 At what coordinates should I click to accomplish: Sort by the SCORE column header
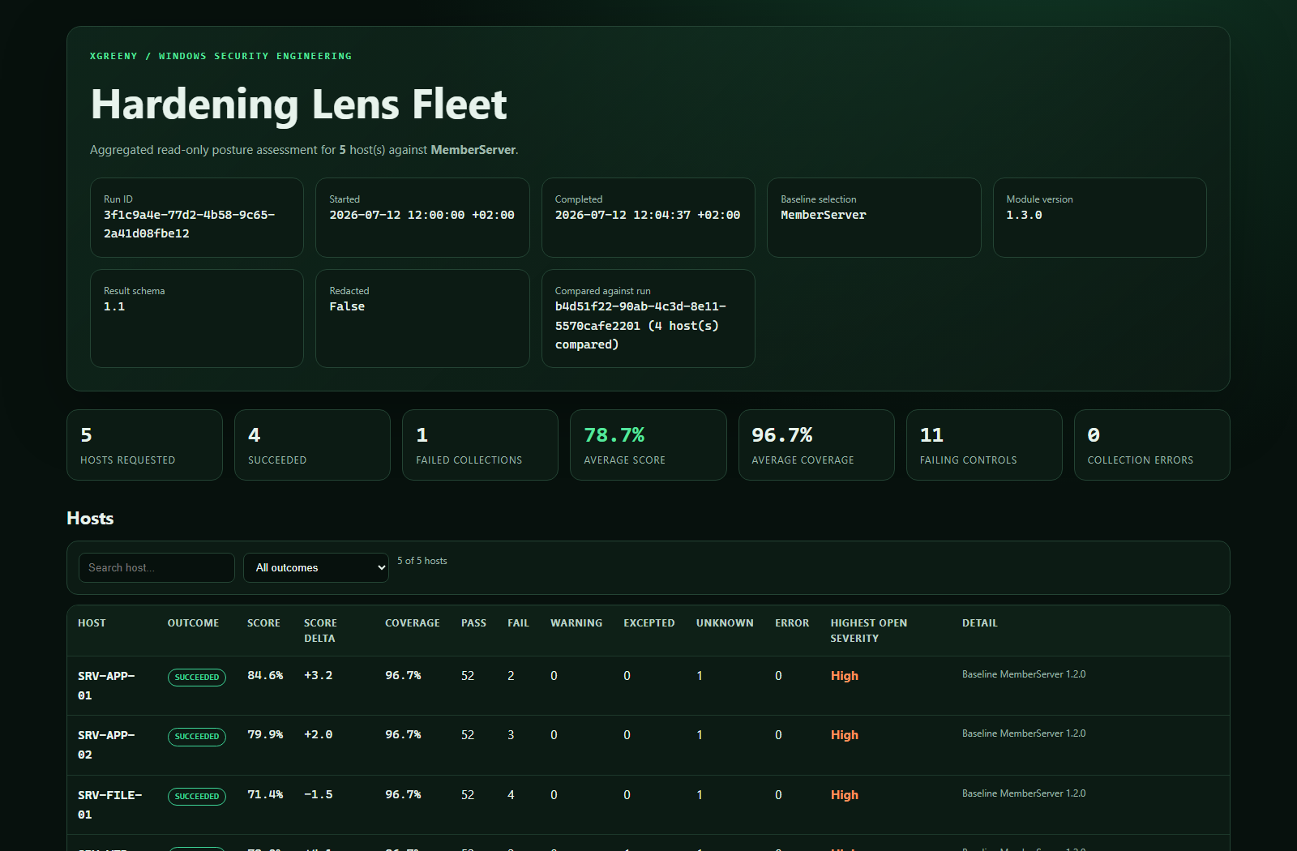[263, 623]
